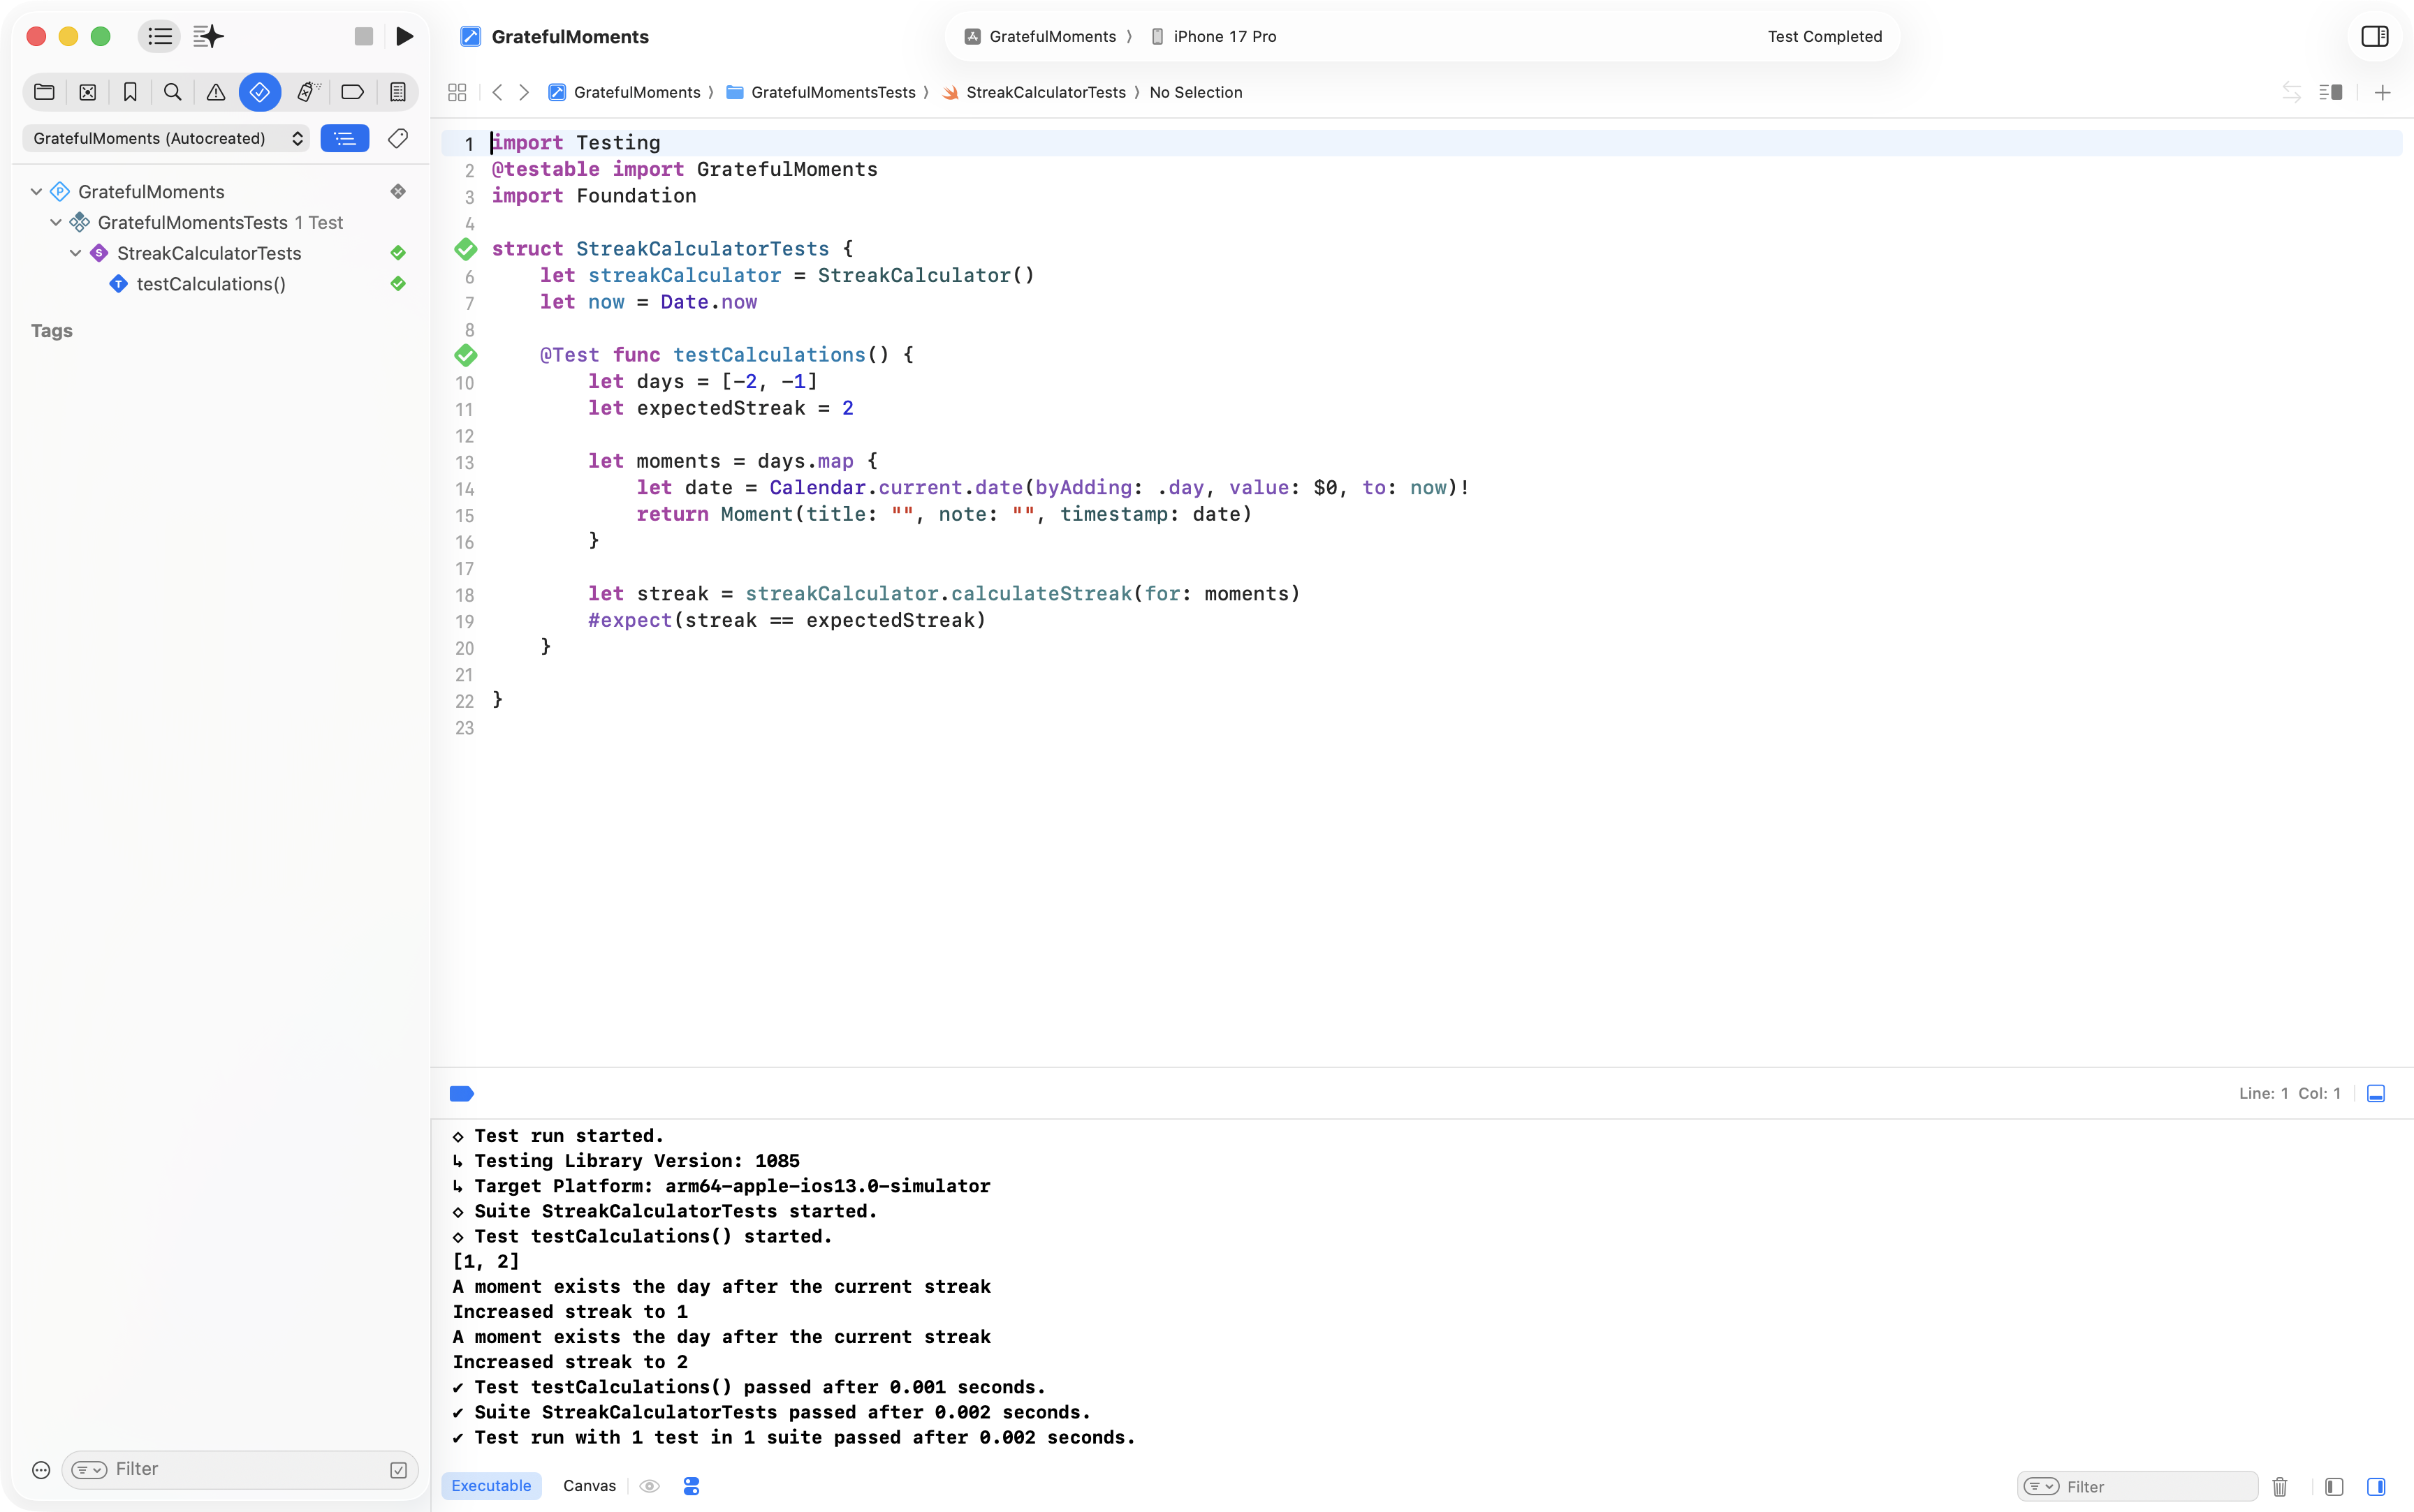Stop the running task

[363, 37]
